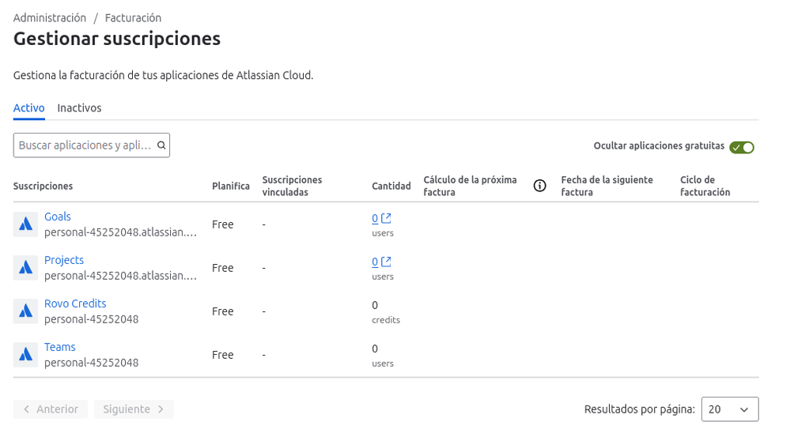Open info icon for próxima factura

(539, 186)
